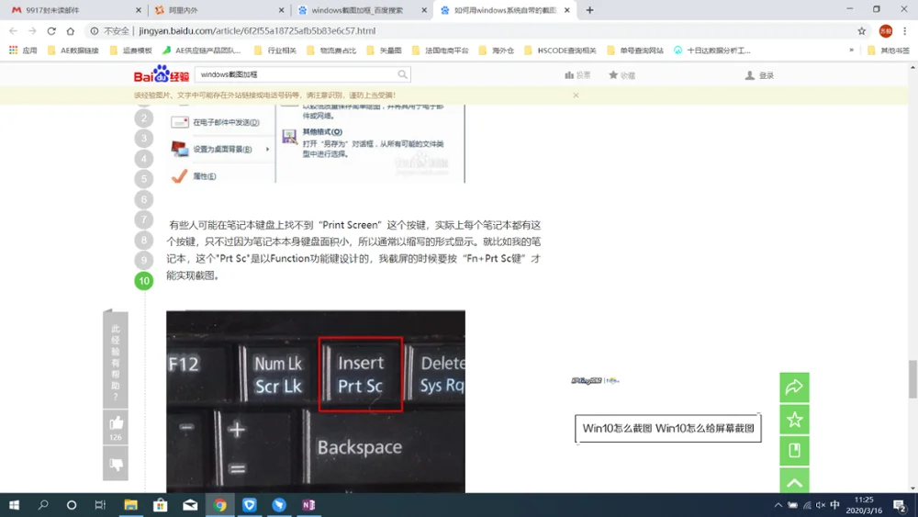The height and width of the screenshot is (517, 918).
Task: Open Task View on the taskbar
Action: (x=100, y=505)
